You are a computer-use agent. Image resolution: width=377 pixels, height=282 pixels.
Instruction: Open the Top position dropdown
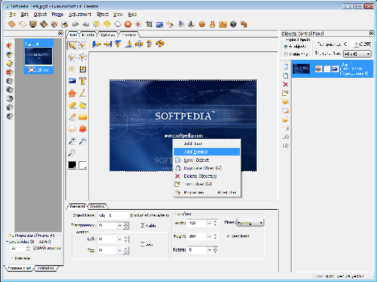120,250
